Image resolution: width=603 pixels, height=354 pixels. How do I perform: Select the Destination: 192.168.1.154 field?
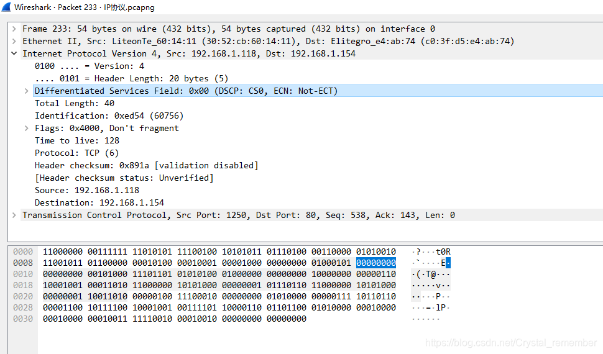tap(99, 202)
